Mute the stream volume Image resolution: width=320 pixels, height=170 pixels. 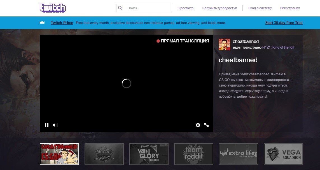click(x=55, y=125)
